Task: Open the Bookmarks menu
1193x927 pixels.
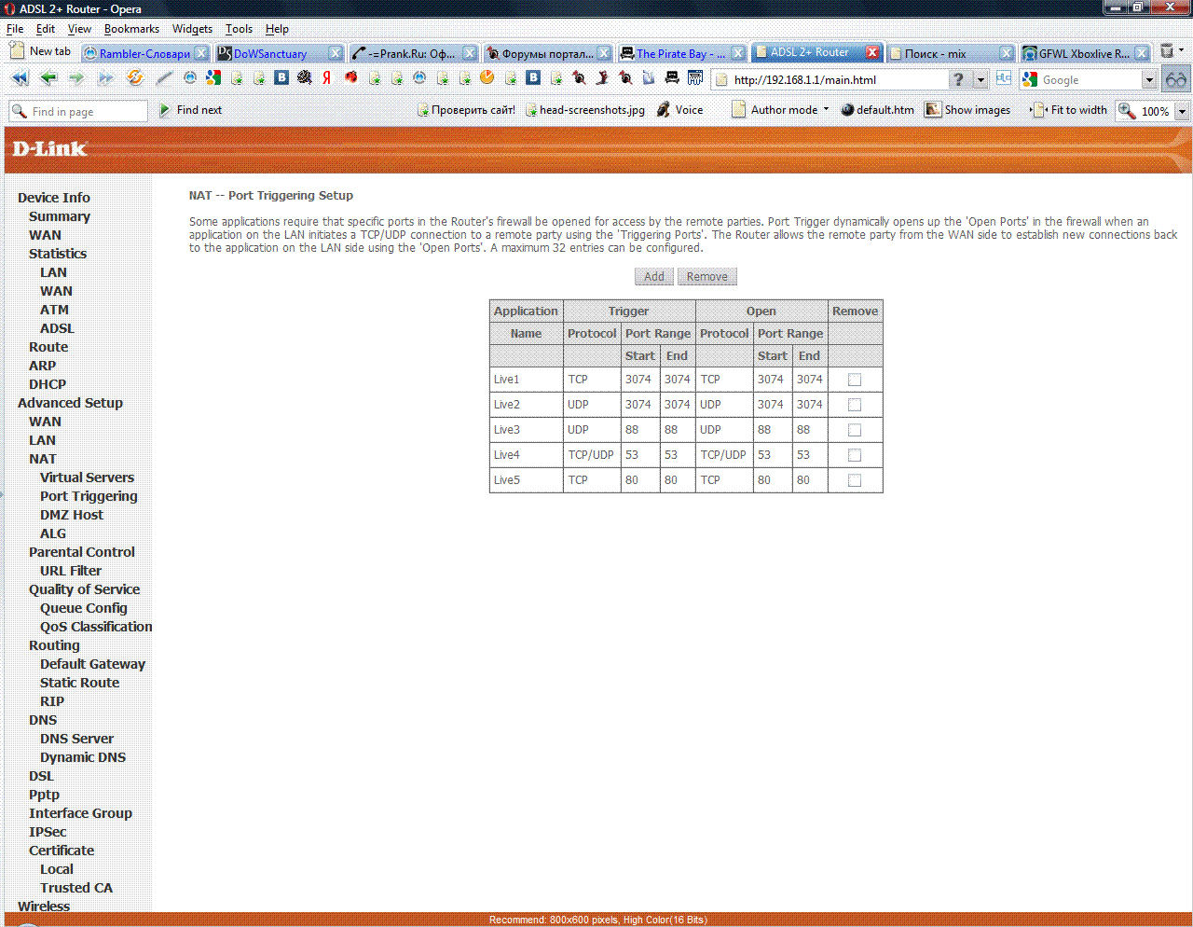Action: [x=131, y=29]
